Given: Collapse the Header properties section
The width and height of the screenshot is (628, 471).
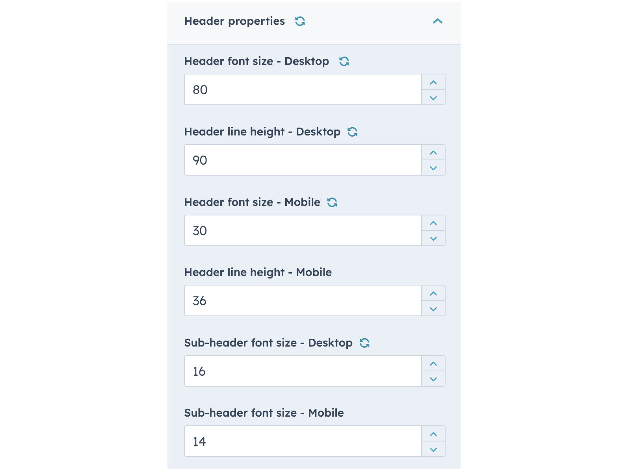Looking at the screenshot, I should coord(438,21).
